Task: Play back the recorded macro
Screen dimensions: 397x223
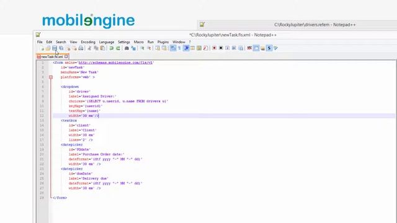Action: [228, 48]
